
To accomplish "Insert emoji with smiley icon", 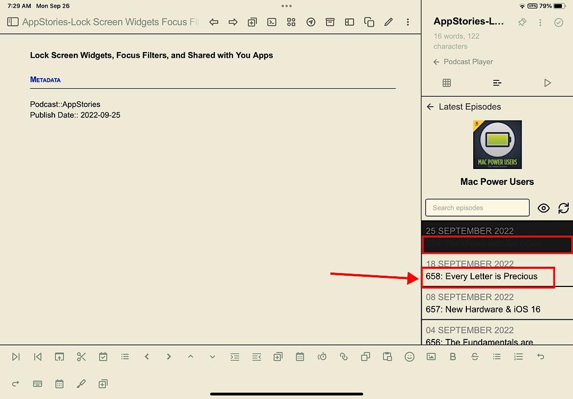I will 409,356.
